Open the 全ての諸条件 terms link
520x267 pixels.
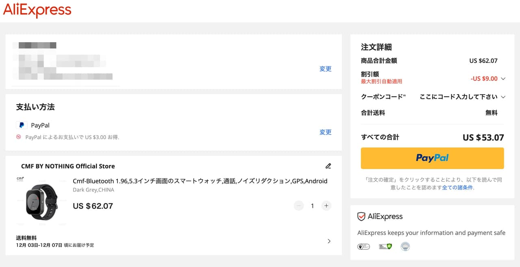(x=457, y=187)
